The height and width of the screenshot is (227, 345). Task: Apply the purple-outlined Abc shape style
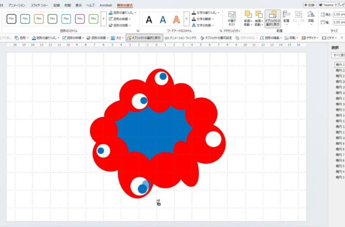point(80,19)
